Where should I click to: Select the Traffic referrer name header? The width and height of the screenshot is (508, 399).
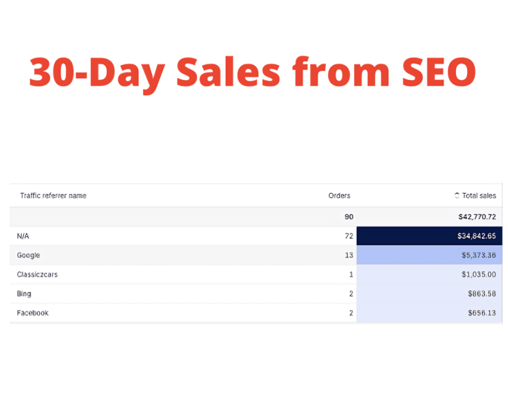click(x=53, y=196)
